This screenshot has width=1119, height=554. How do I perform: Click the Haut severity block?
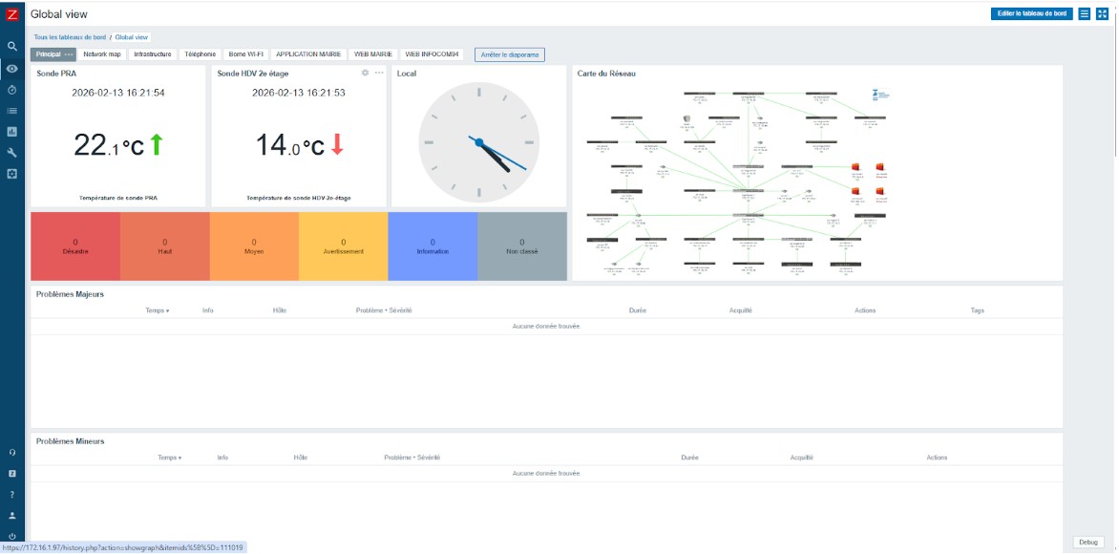tap(165, 246)
